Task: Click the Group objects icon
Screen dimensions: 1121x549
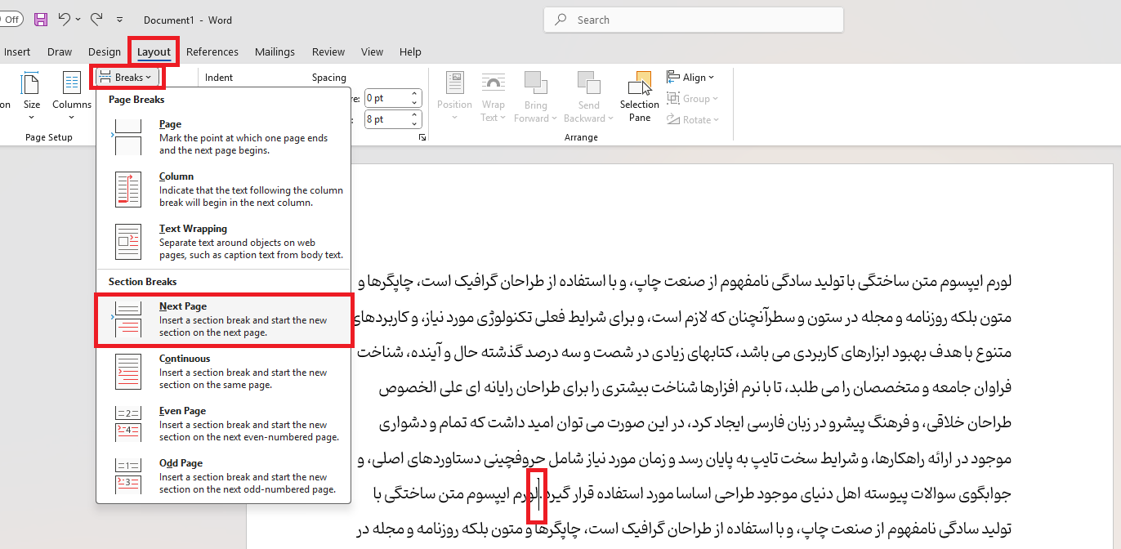Action: (691, 98)
